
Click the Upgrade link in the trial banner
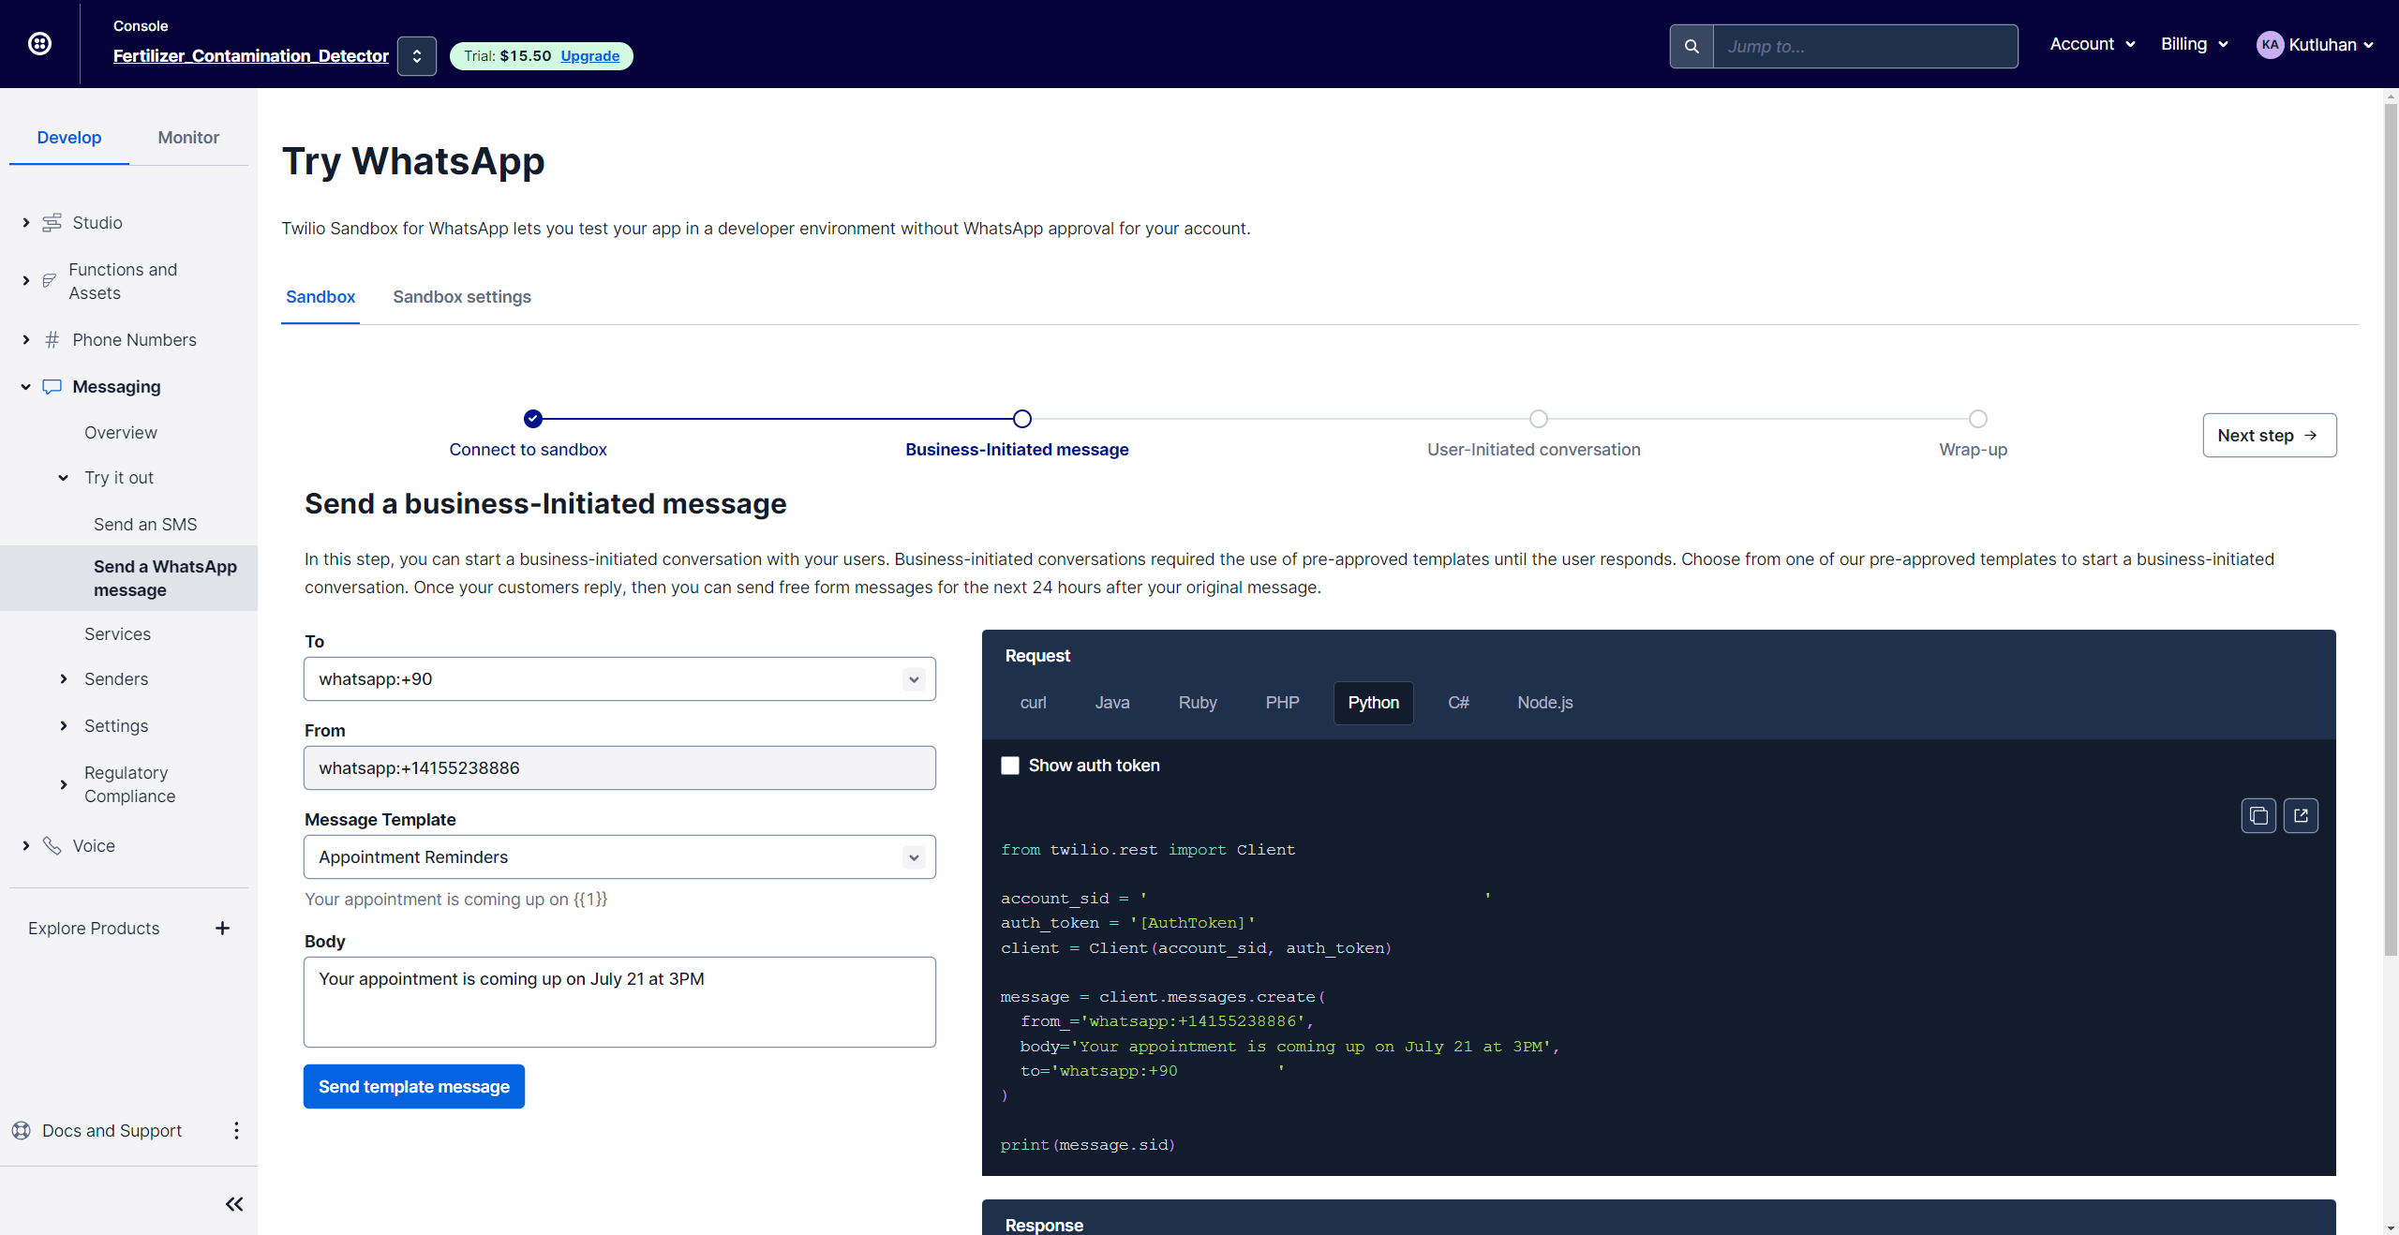pyautogui.click(x=589, y=55)
